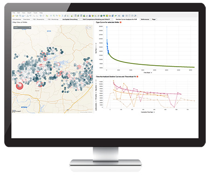This screenshot has width=210, height=186.
Task: Click the blue undo arrow icon
Action: point(41,16)
